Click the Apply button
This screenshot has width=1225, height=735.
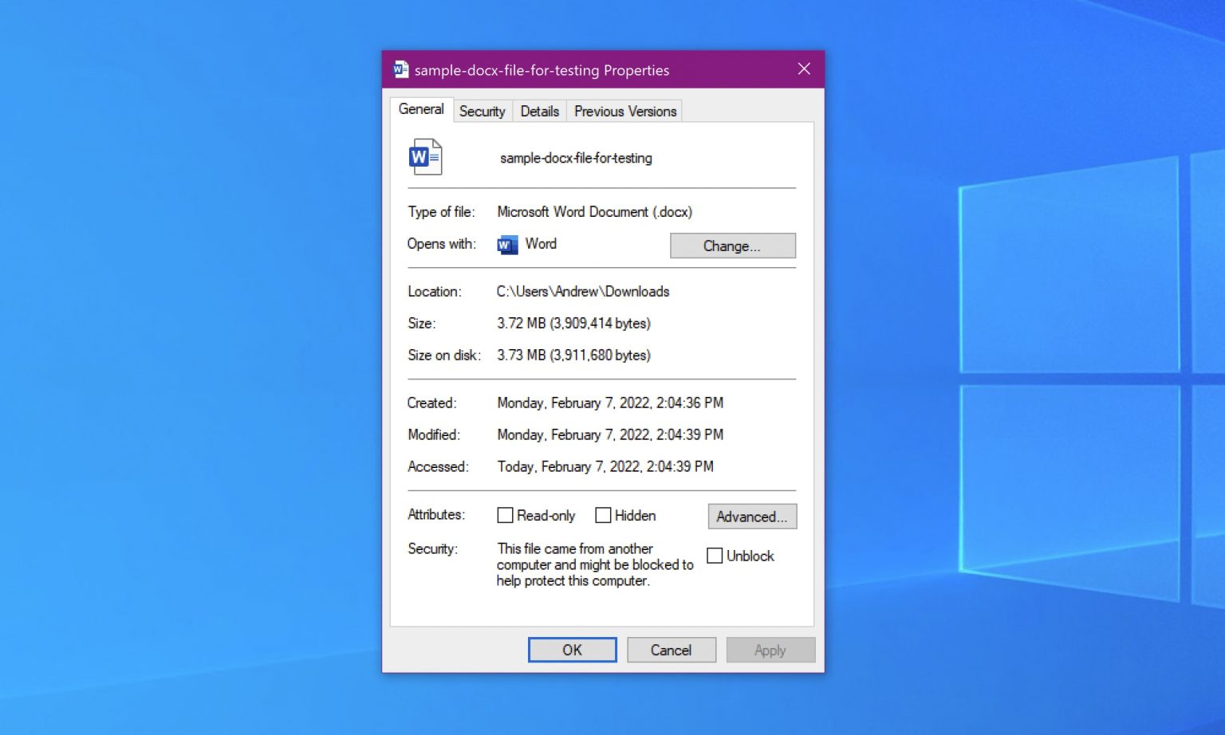770,650
